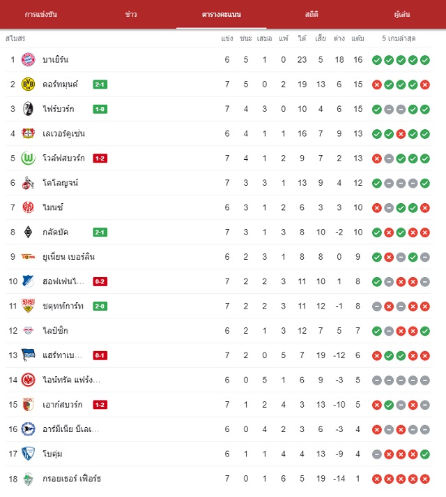Click the Hertha Berlin flag logo
This screenshot has height=497, width=446.
coord(28,355)
